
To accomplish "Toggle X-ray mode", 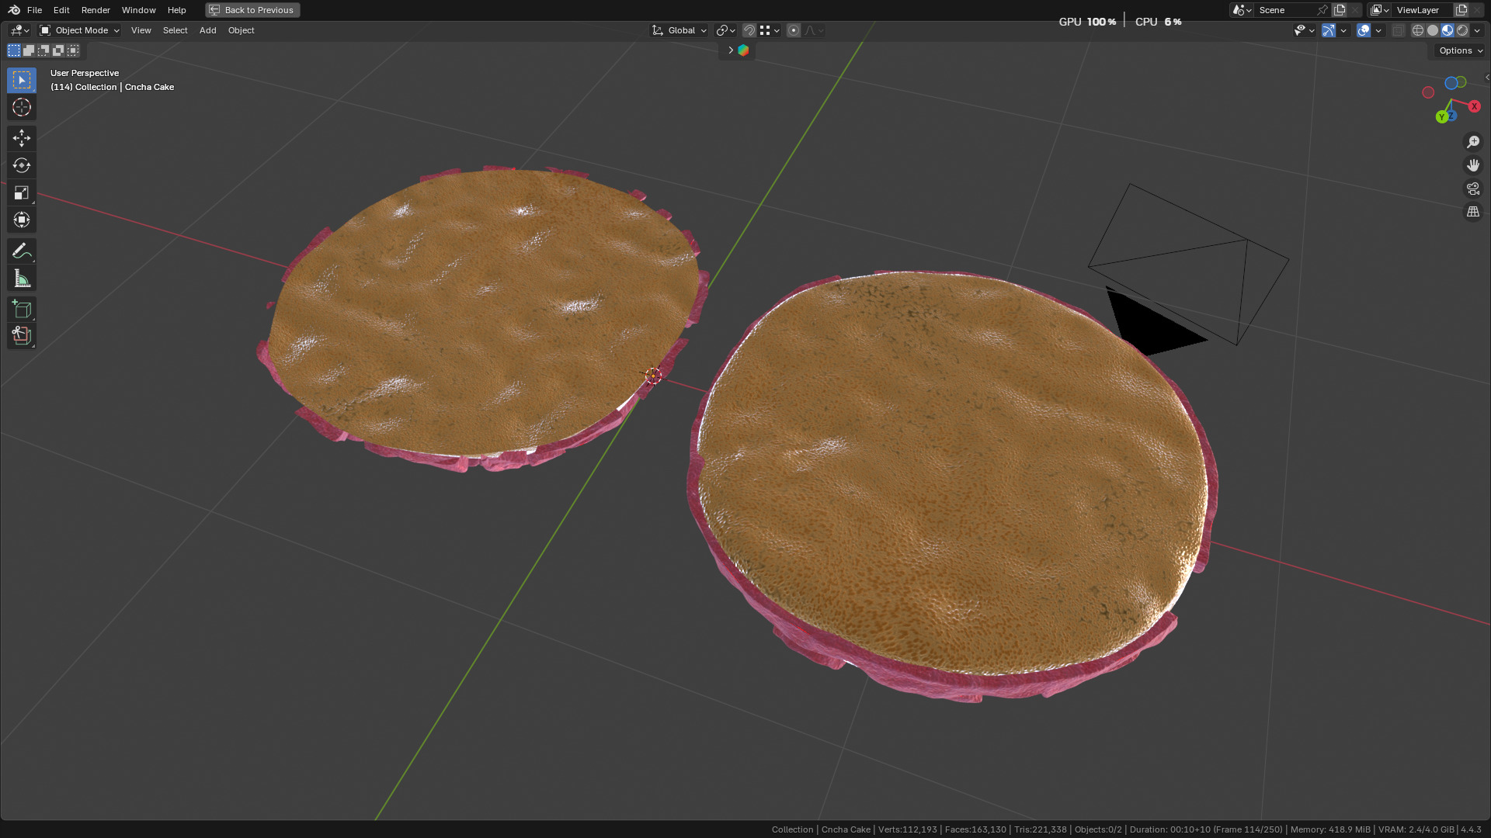I will [x=1398, y=30].
